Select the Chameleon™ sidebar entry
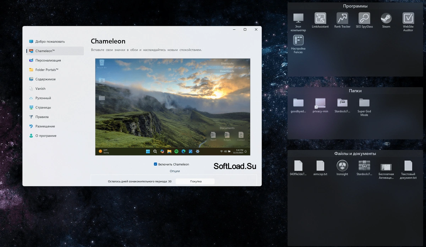The width and height of the screenshot is (426, 247). pyautogui.click(x=55, y=51)
